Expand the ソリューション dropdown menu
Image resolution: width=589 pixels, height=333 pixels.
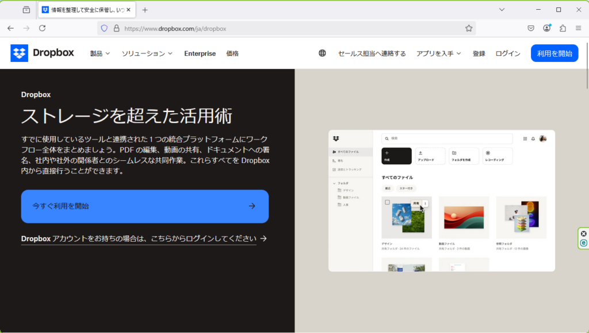pyautogui.click(x=147, y=53)
